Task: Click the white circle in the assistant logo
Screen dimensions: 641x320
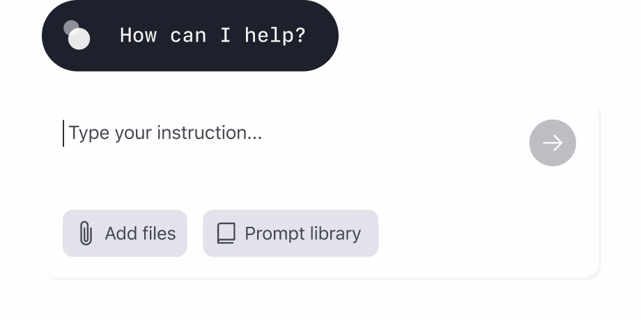Action: (x=79, y=39)
